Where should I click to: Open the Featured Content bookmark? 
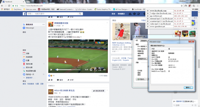click(x=65, y=9)
